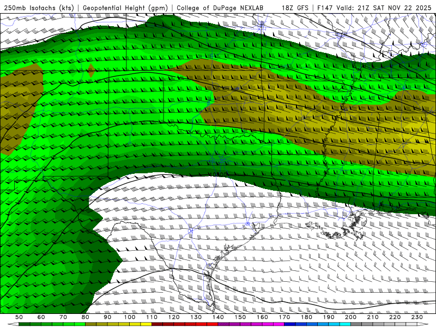Pick the olive swatch just right of 80
Viewport: 436px width, 327px height.
pos(91,324)
